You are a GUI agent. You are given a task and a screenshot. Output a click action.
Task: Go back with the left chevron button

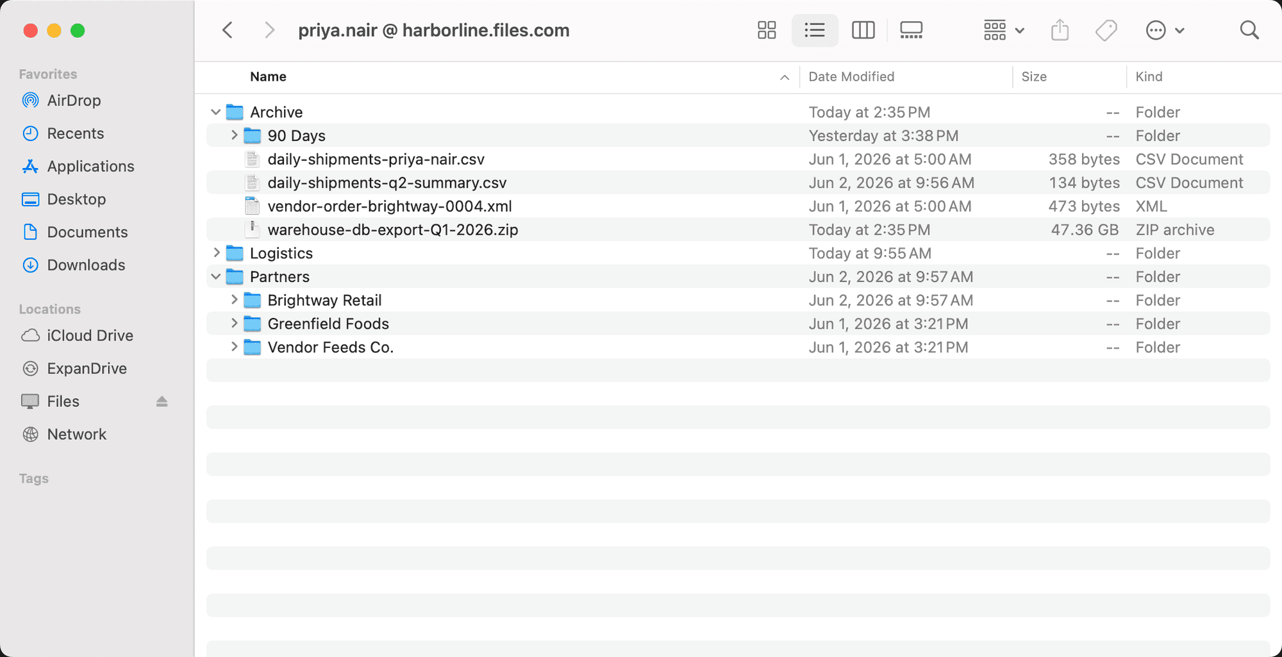pos(228,30)
